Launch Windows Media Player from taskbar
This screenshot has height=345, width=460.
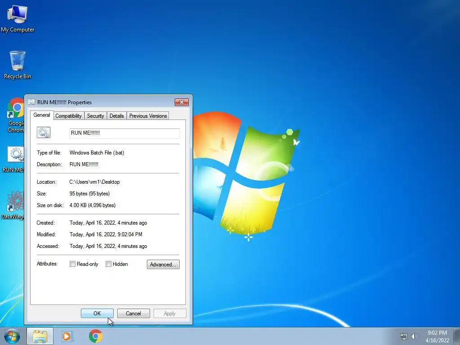[x=67, y=336]
